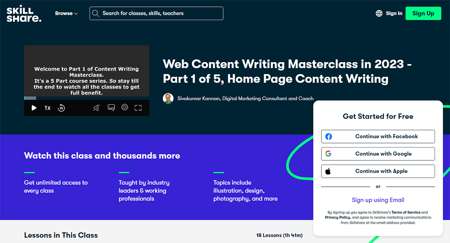Open the Privacy Policy link
Image resolution: width=450 pixels, height=243 pixels.
click(337, 218)
